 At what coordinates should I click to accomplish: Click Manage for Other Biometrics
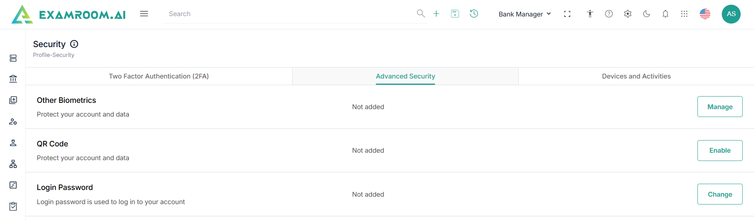(x=719, y=107)
